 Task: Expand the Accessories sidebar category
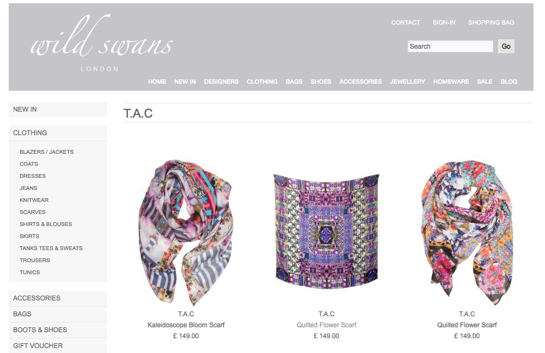click(x=58, y=298)
